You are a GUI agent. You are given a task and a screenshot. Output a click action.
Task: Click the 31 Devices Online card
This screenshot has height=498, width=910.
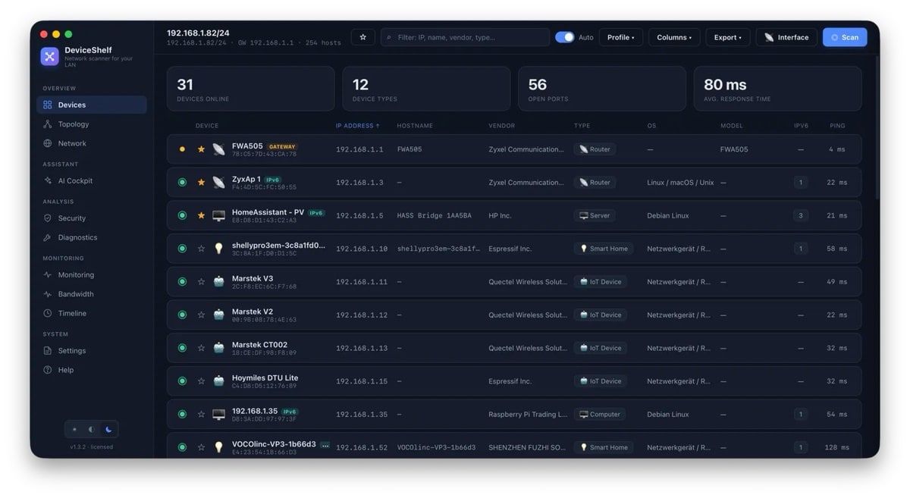(250, 89)
